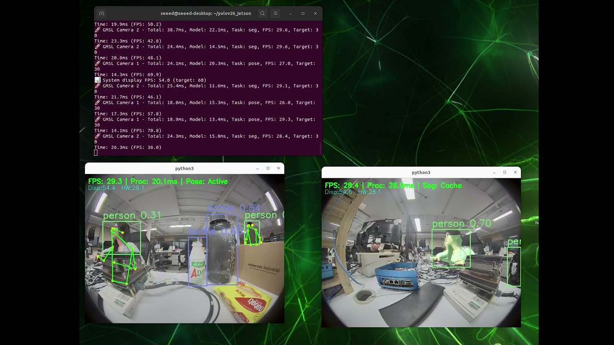
Task: Select the line 'Time: 26.3ms (FPS: 38.0)'
Action: [x=128, y=148]
